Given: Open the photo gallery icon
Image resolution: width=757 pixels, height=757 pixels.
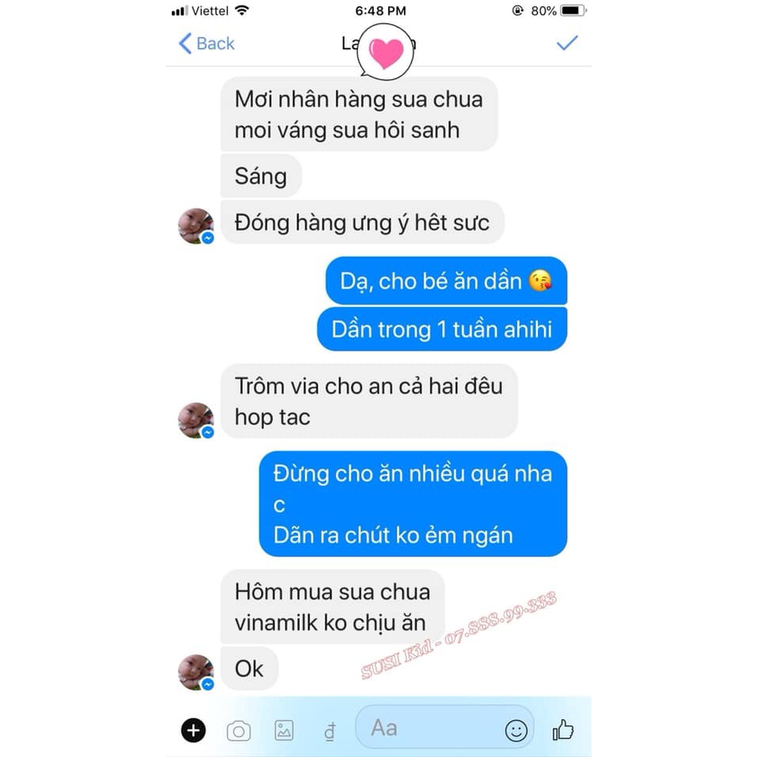Looking at the screenshot, I should 284,730.
